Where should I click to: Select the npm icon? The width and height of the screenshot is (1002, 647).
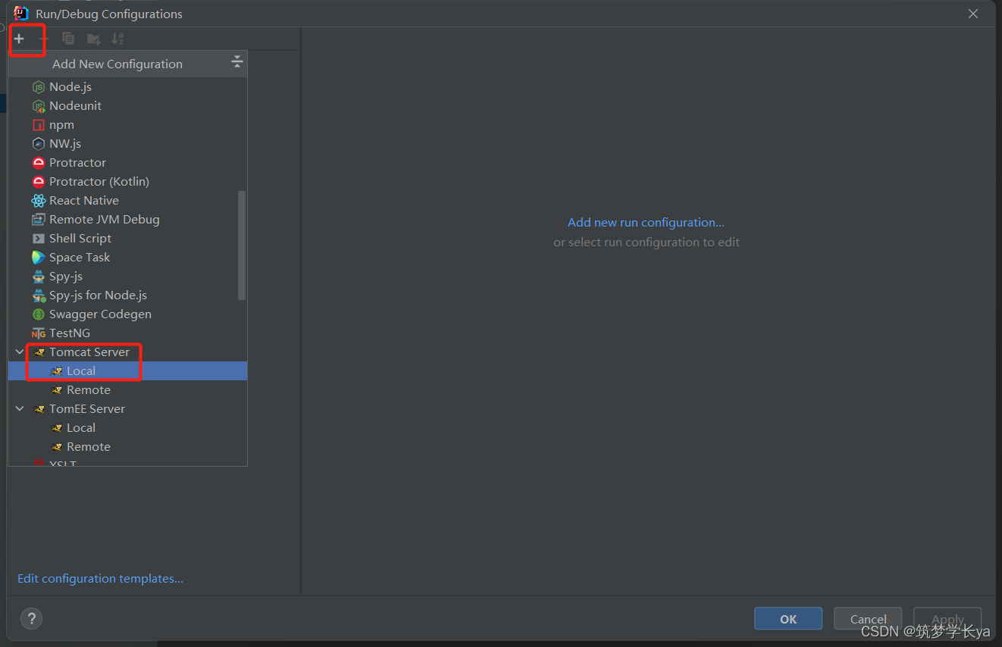[39, 125]
